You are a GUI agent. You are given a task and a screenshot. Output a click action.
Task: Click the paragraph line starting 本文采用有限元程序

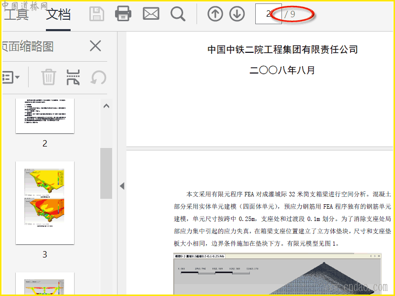coord(288,194)
